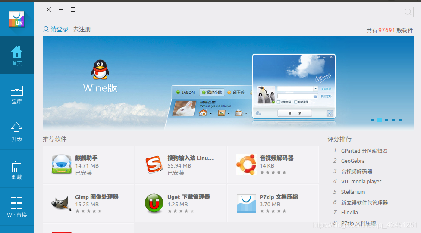Open 麒麟助手 app title

[x=86, y=158]
